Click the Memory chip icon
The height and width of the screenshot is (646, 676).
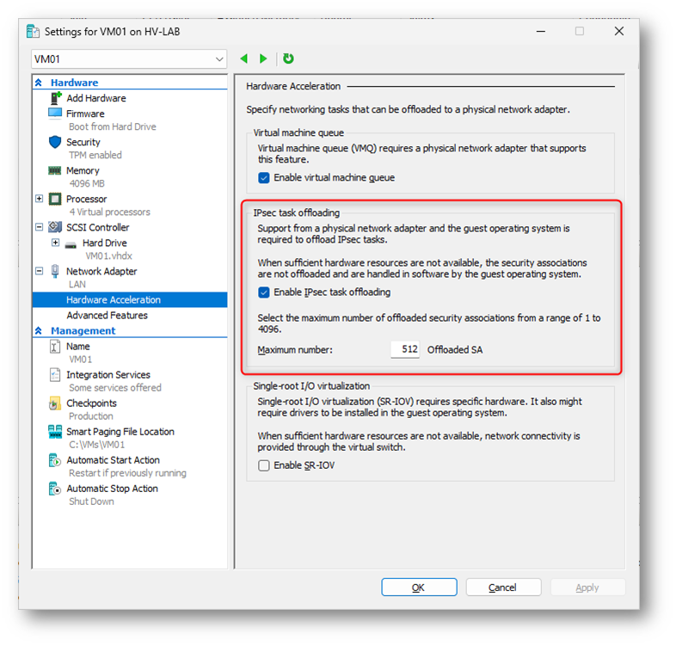point(55,171)
